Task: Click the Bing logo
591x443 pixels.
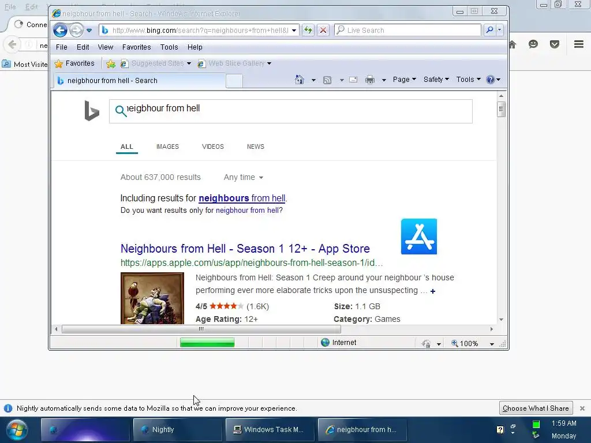Action: click(92, 111)
